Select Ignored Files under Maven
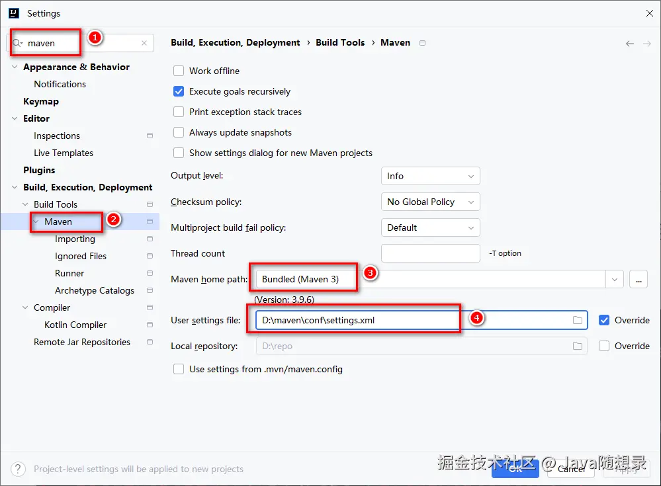The height and width of the screenshot is (486, 661). (x=81, y=256)
